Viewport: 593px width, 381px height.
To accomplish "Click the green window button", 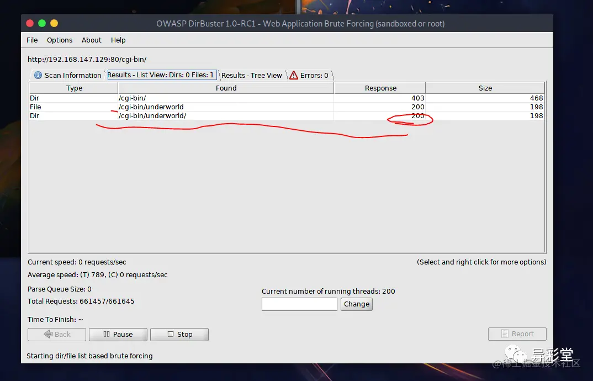I will click(42, 23).
